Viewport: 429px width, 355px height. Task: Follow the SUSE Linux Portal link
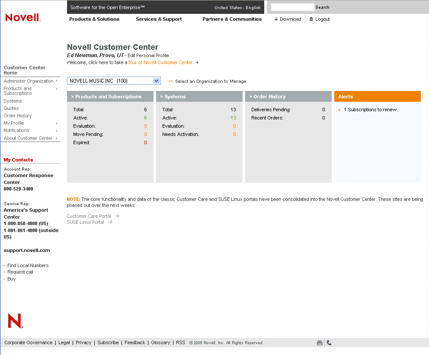86,222
